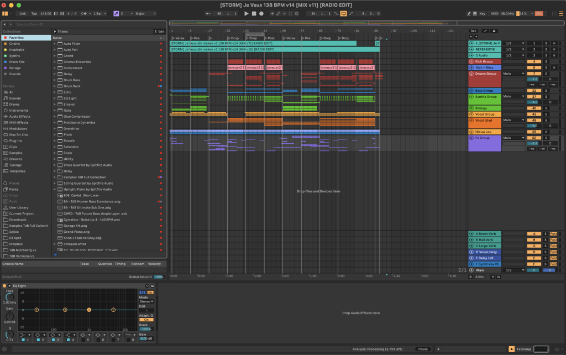
Task: Solo the Kick Group track
Action: [546, 61]
